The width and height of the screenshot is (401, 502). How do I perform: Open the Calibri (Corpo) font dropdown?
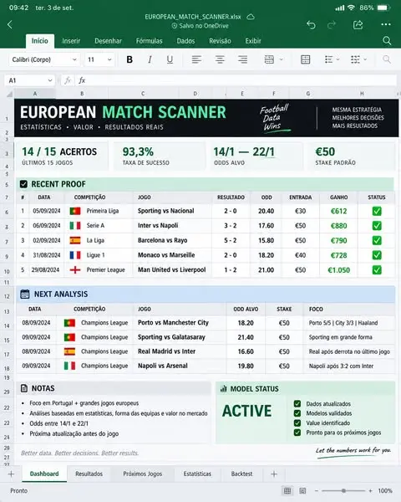[44, 59]
